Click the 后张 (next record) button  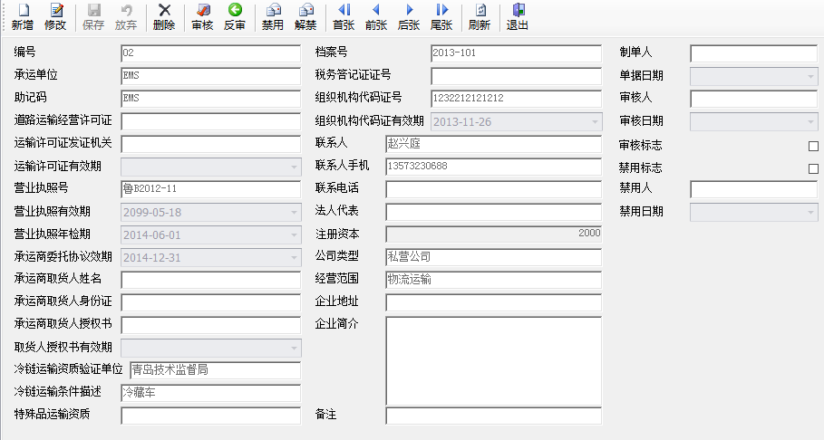[x=409, y=17]
